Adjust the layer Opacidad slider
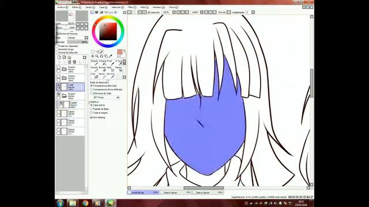369x207 pixels. click(x=77, y=42)
